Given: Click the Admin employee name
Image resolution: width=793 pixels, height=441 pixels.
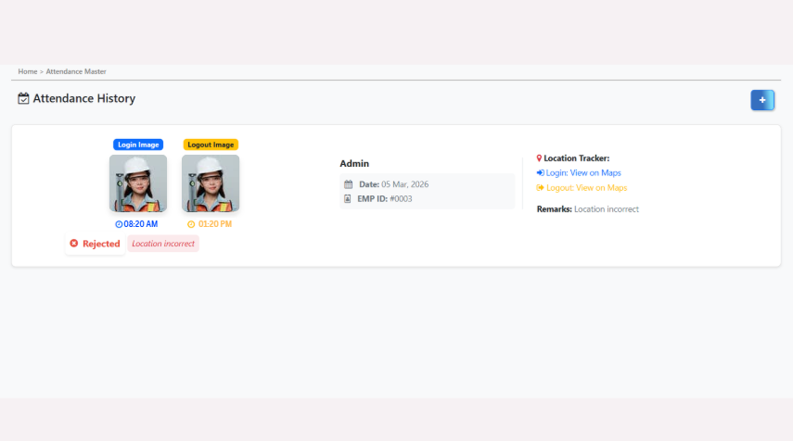Looking at the screenshot, I should 354,163.
